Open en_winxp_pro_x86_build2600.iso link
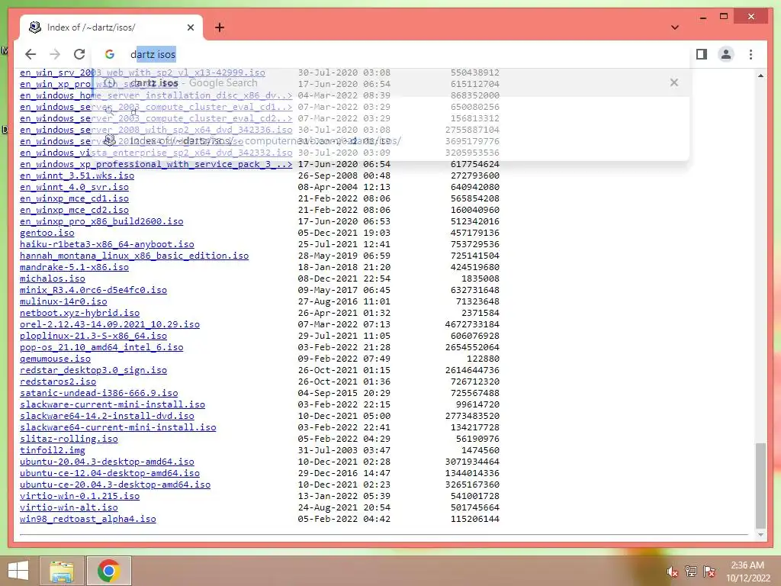This screenshot has width=781, height=586. (x=101, y=221)
